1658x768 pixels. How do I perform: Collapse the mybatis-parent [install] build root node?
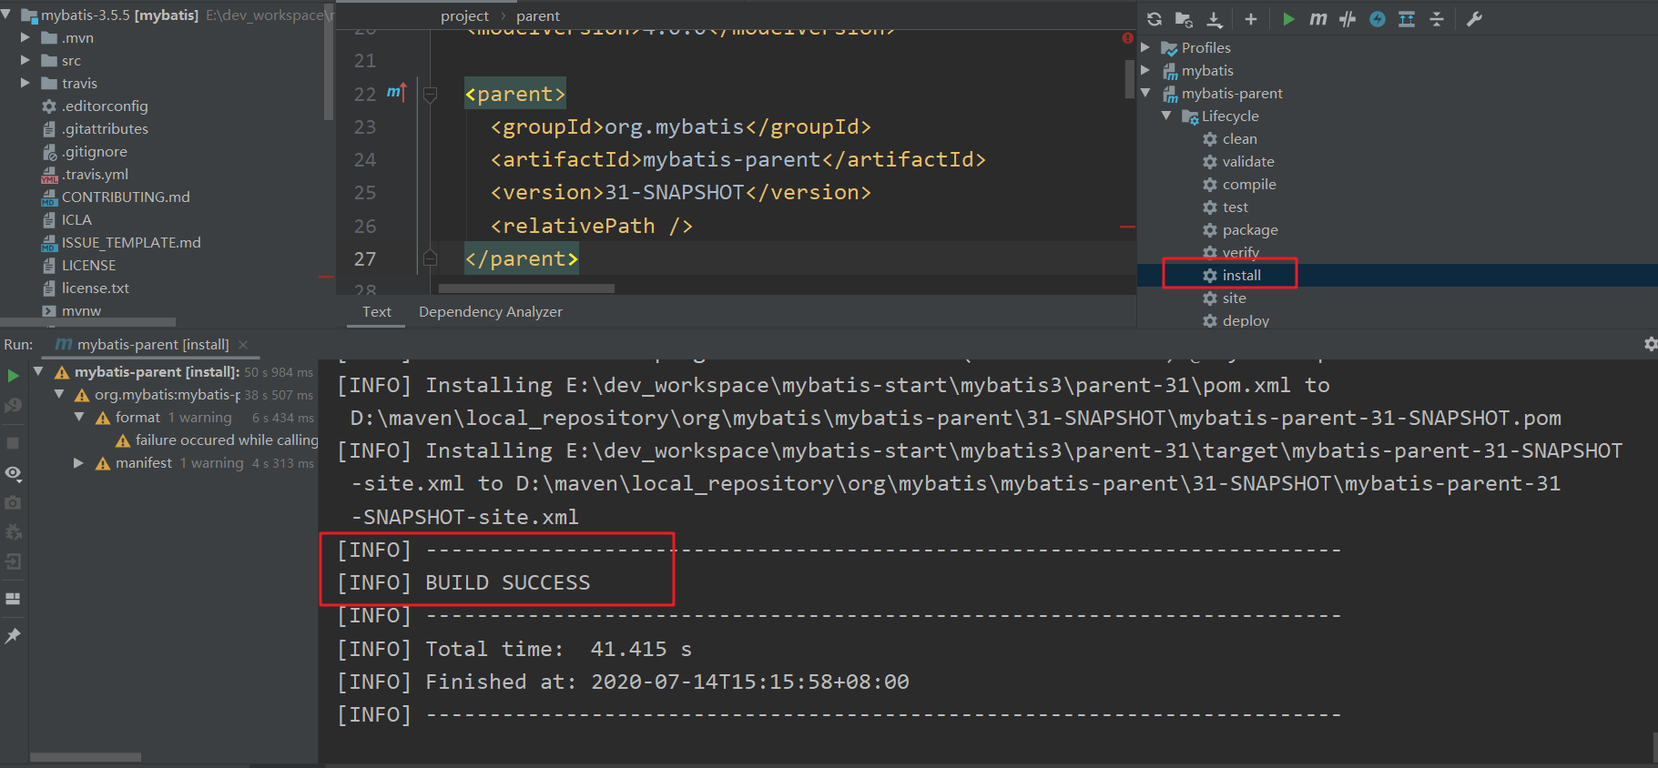[x=38, y=371]
